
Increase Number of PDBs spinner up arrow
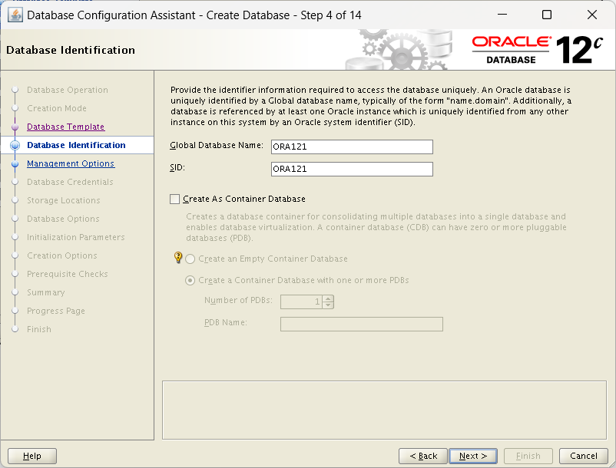[328, 298]
